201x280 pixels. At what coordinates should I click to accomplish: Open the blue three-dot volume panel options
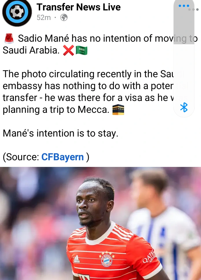184,6
